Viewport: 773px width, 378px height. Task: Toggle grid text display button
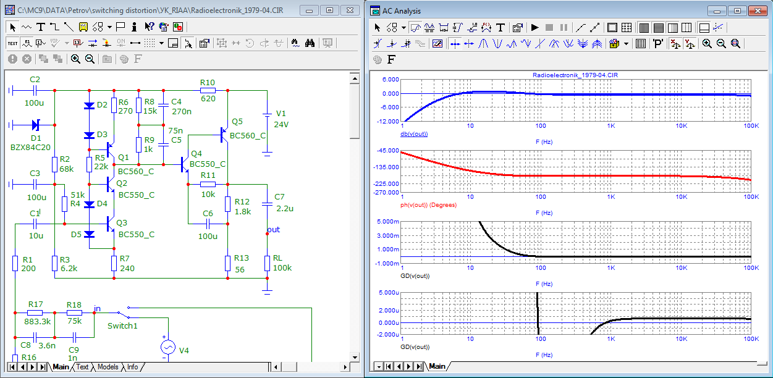(x=13, y=43)
